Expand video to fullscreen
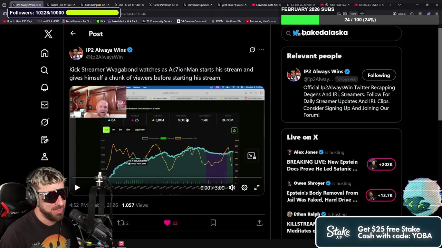This screenshot has height=248, width=442. coord(257,188)
